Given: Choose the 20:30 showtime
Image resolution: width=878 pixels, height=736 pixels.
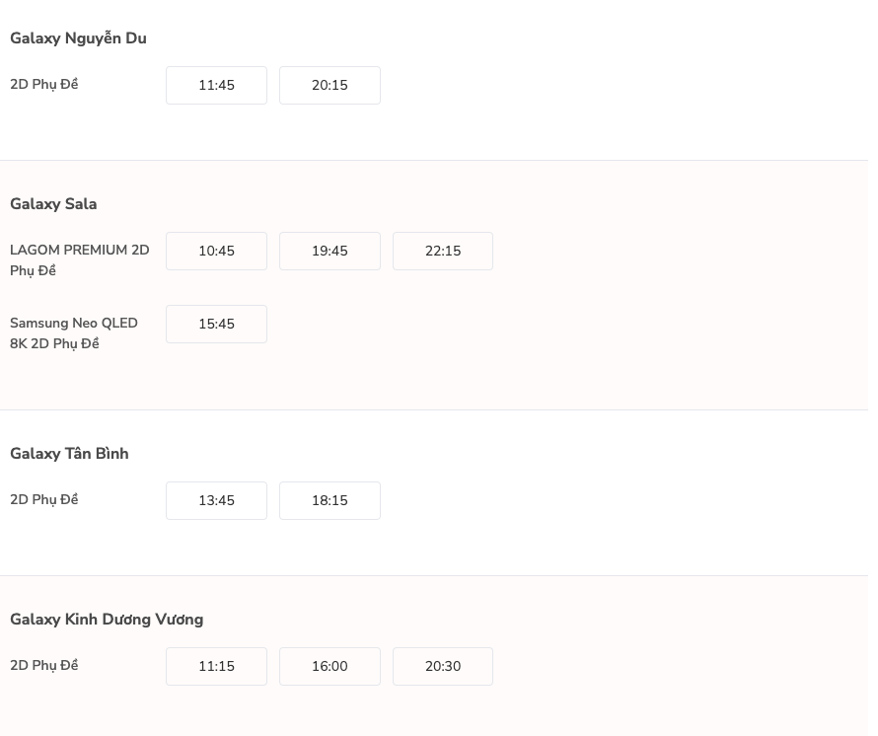Looking at the screenshot, I should click(443, 666).
